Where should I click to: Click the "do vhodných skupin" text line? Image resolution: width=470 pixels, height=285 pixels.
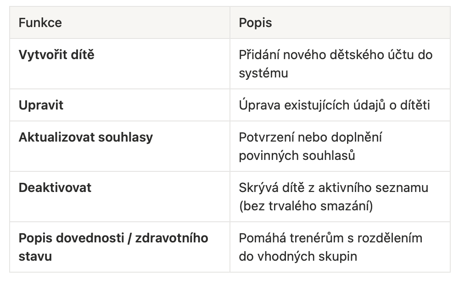coord(298,256)
